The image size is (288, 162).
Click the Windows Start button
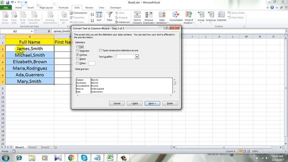(5, 158)
